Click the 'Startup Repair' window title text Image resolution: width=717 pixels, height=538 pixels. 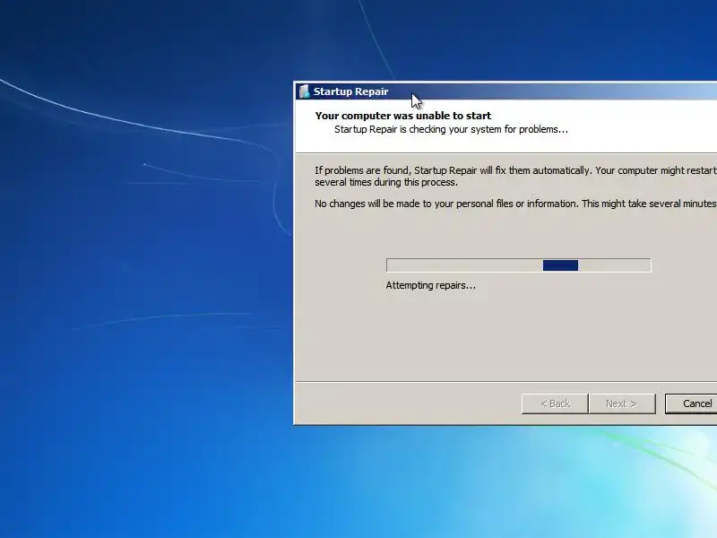click(x=350, y=91)
